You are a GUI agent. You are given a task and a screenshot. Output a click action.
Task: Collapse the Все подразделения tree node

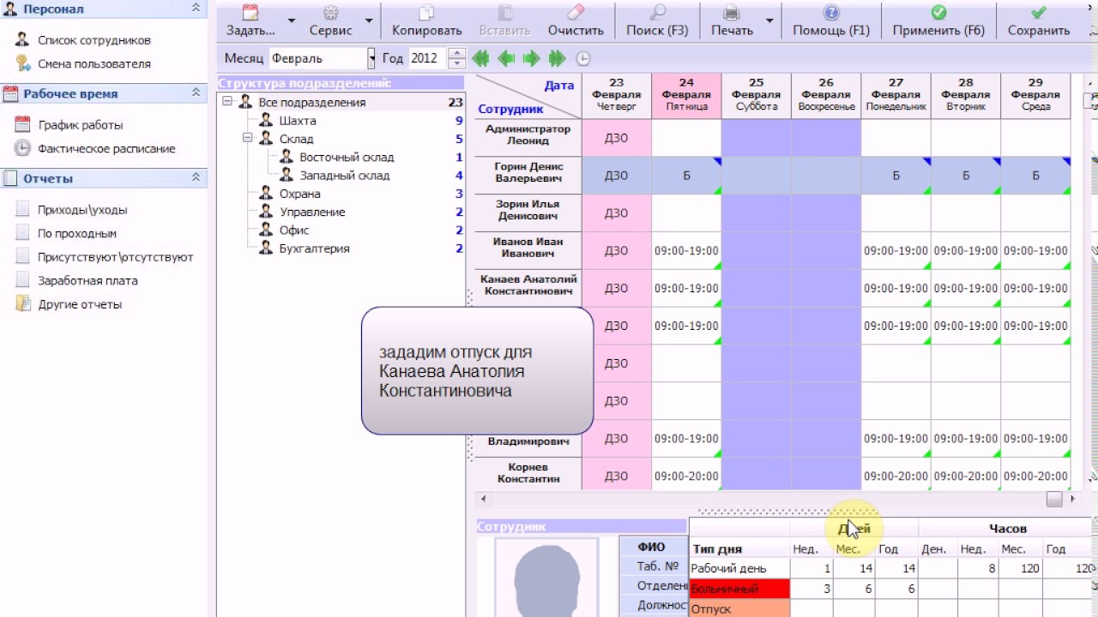226,102
